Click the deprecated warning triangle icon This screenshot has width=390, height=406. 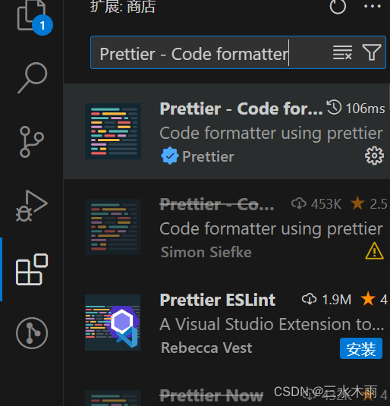point(374,251)
